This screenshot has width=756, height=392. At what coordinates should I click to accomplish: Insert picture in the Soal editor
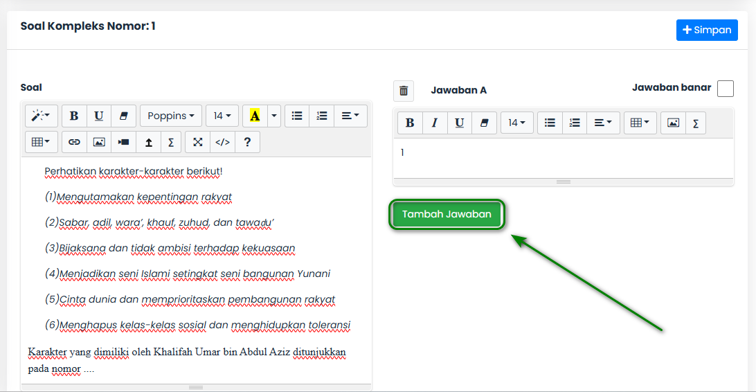pyautogui.click(x=99, y=142)
